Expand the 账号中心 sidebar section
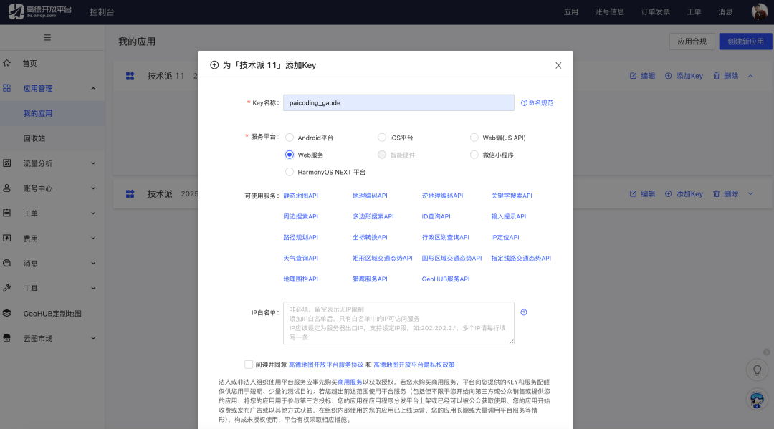Screen dimensions: 774x429 (x=93, y=188)
